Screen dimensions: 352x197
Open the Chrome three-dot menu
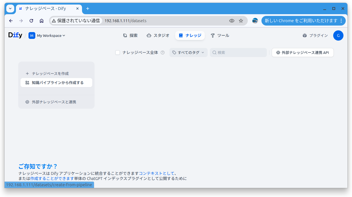[x=341, y=21]
